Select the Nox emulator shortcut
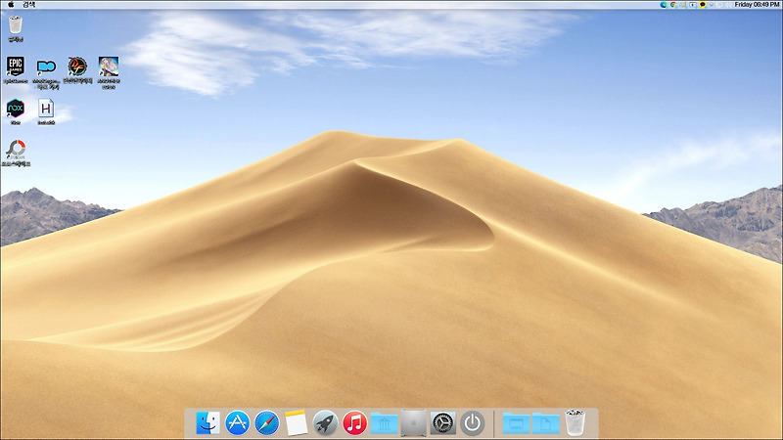 point(16,111)
